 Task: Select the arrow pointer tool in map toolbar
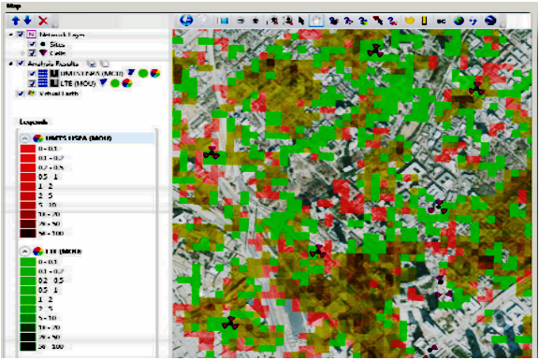(x=301, y=21)
